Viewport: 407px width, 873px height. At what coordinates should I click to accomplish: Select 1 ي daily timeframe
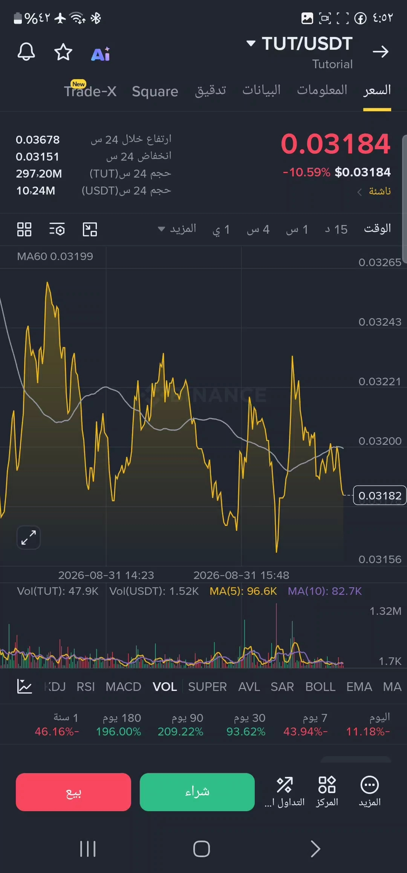(x=221, y=229)
